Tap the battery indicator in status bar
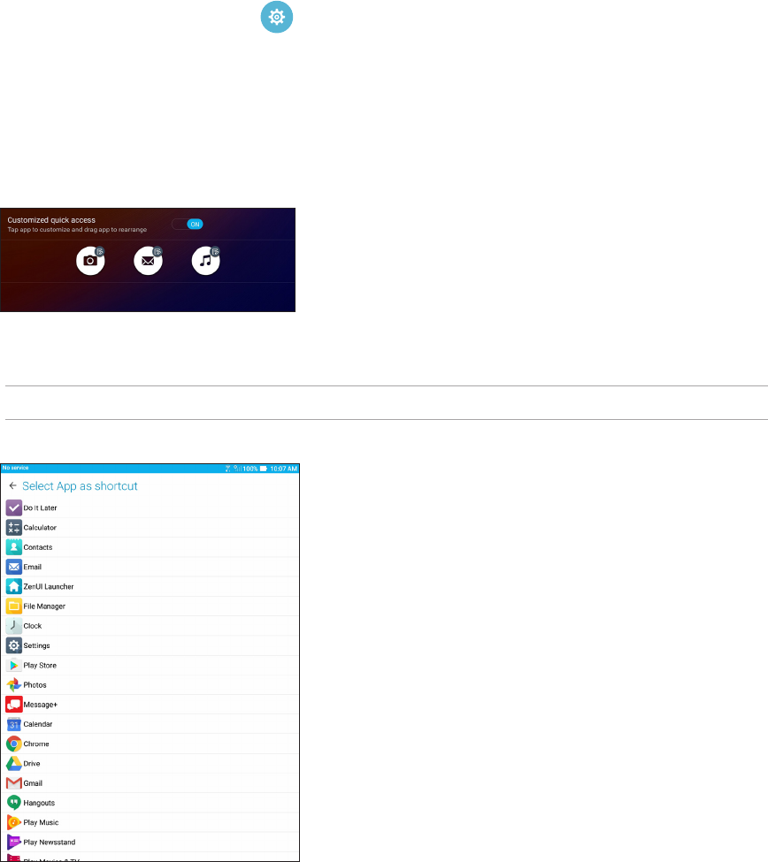768x862 pixels. pyautogui.click(x=264, y=469)
